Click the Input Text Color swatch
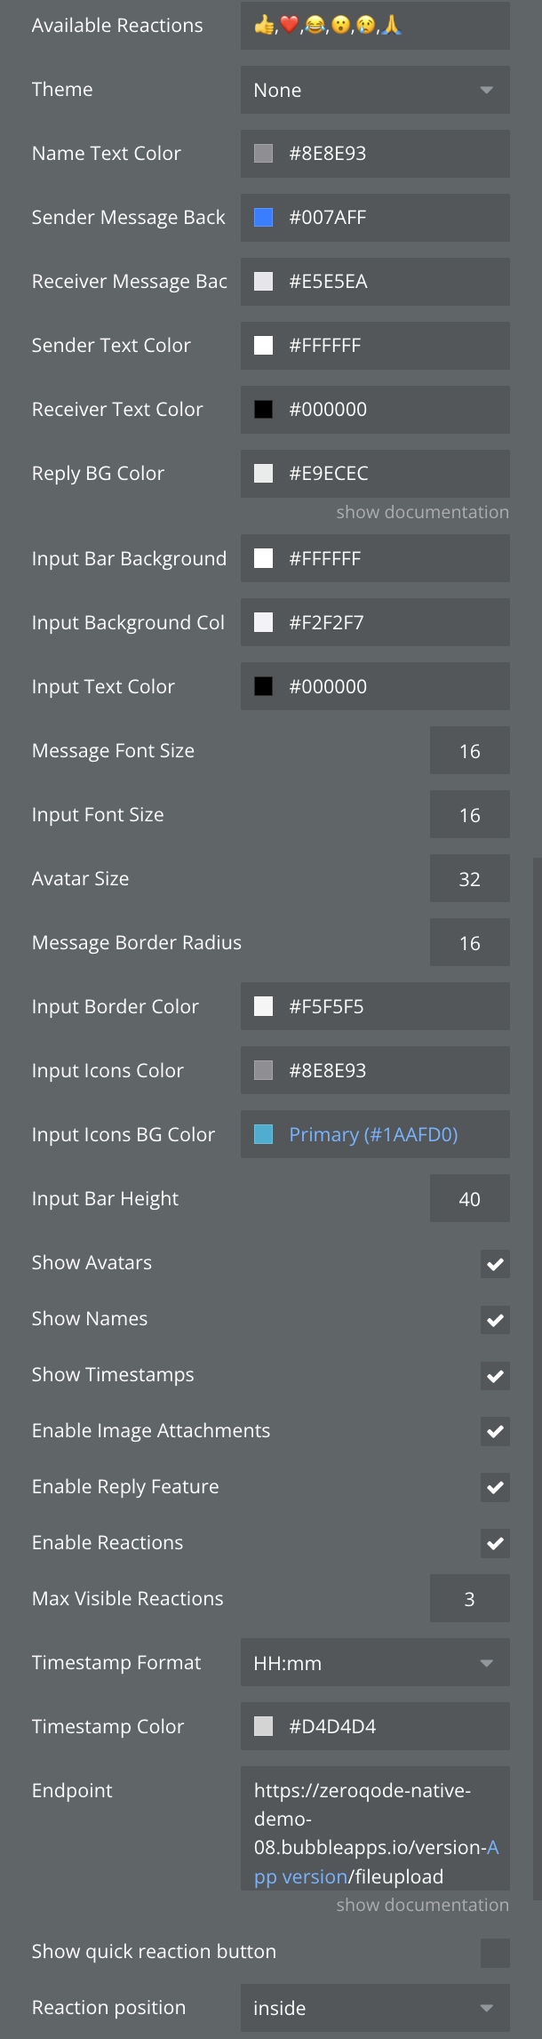Image resolution: width=542 pixels, height=2039 pixels. coord(264,687)
